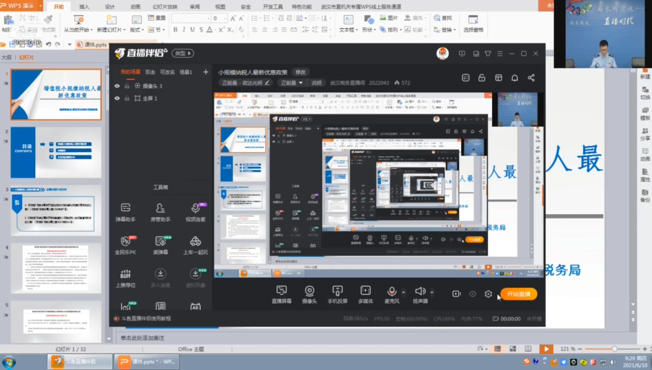Select slide 4 thumbnail in slide panel

click(56, 269)
